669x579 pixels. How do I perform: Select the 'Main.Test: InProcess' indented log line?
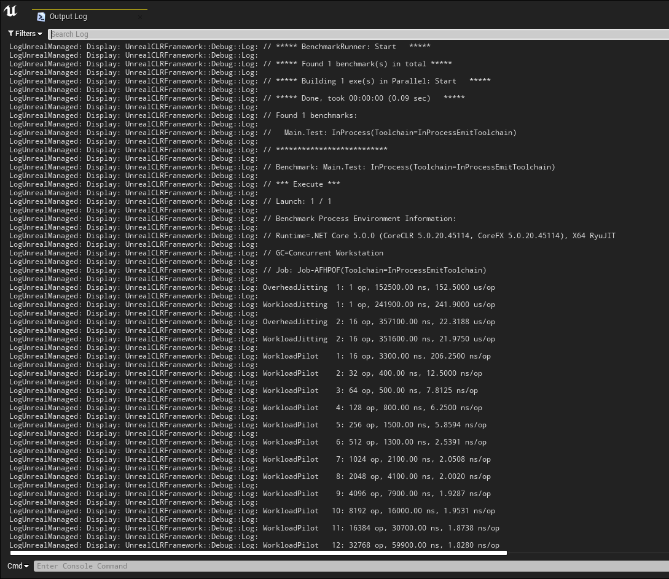click(x=263, y=133)
